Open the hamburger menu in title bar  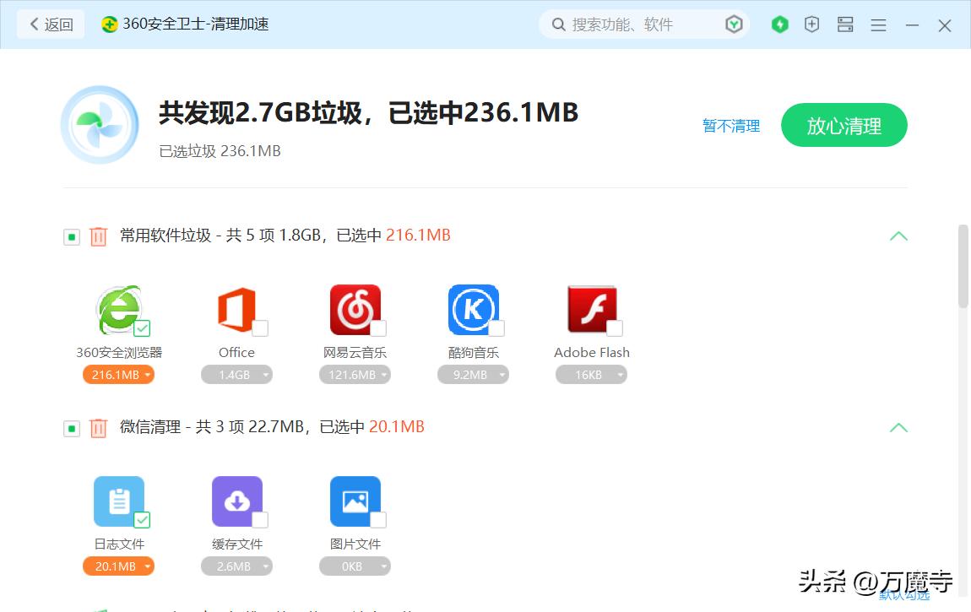(878, 24)
